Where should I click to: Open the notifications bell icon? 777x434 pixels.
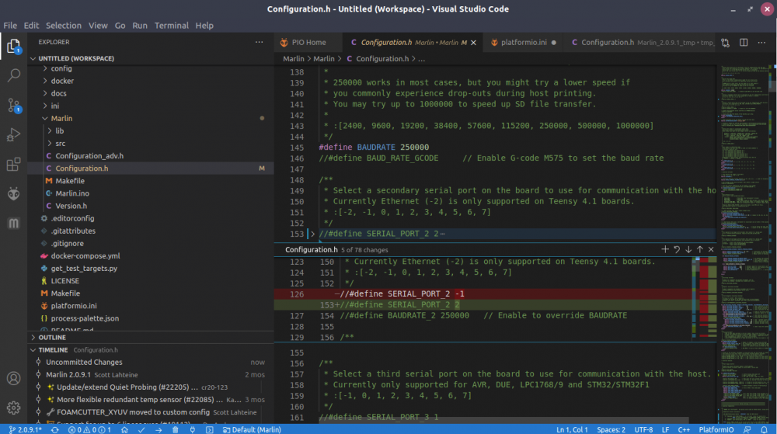click(x=764, y=429)
